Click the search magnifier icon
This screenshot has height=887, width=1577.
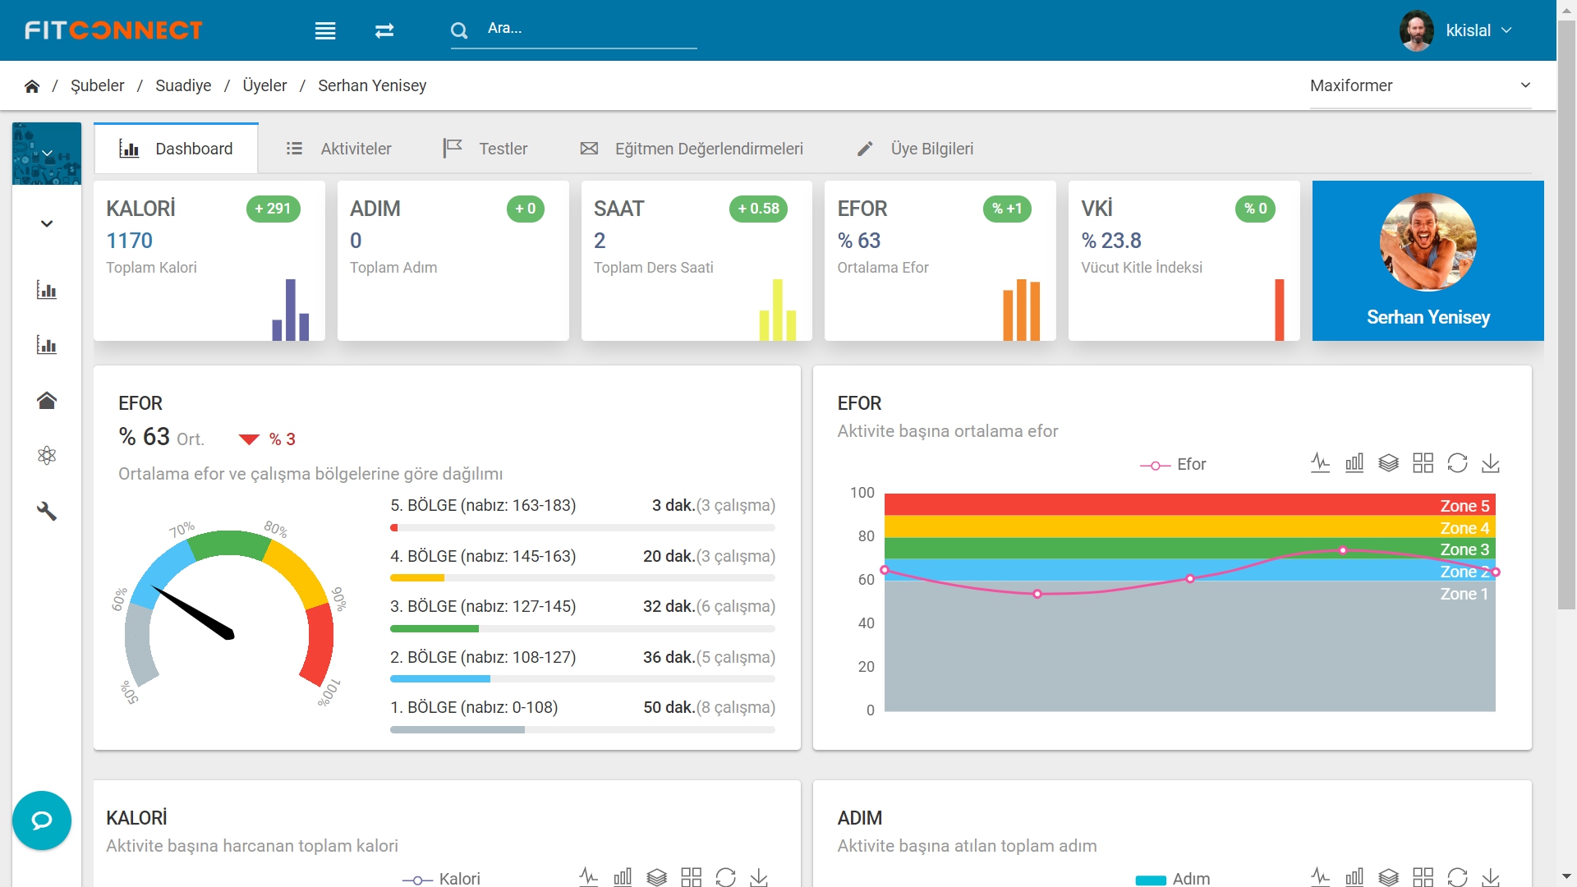coord(459,30)
